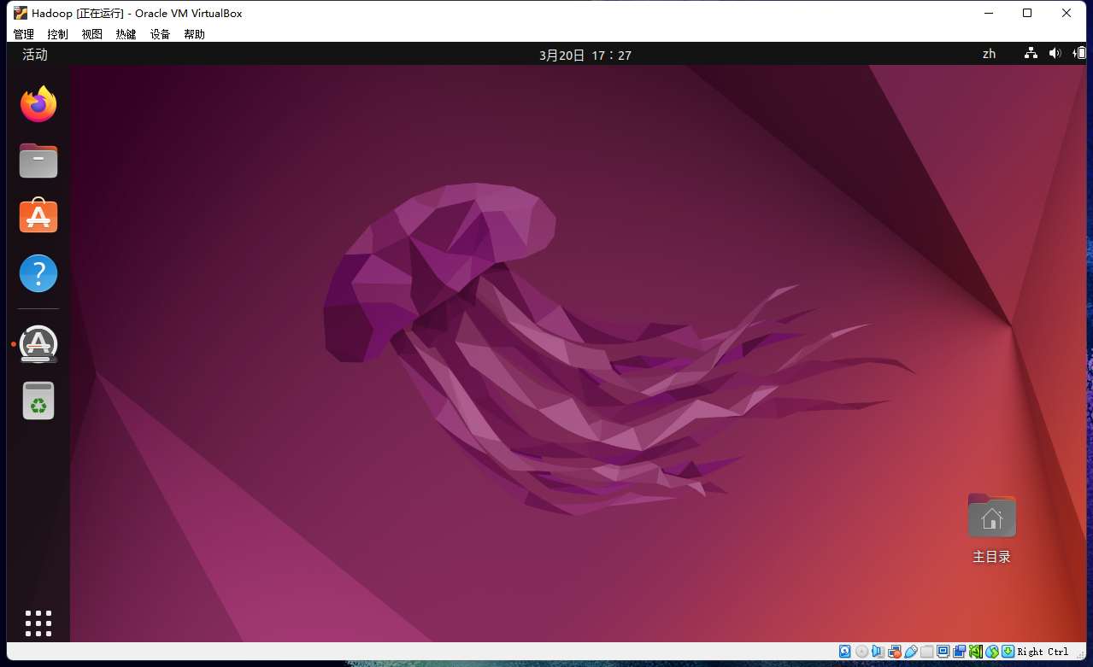Open the Help icon in the dock
This screenshot has width=1093, height=667.
(x=38, y=273)
